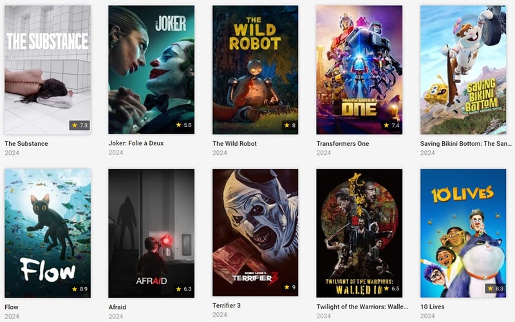
Task: Select Twilight of the Warriors poster
Action: point(359,233)
